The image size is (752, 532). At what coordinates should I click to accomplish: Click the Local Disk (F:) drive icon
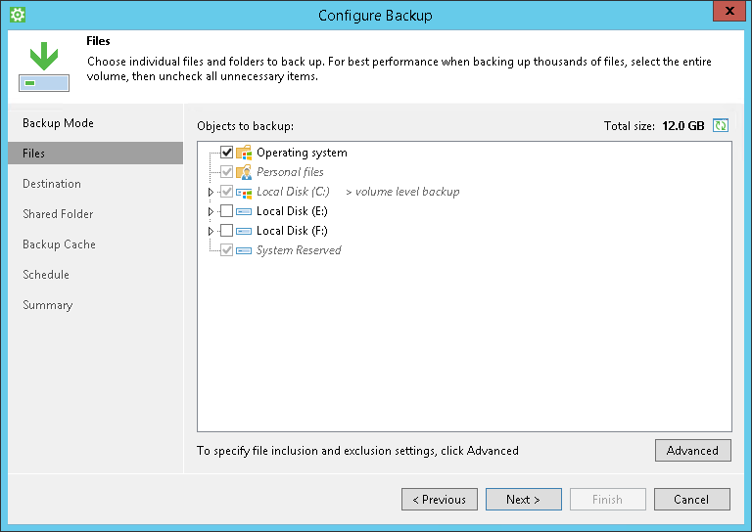tap(244, 231)
